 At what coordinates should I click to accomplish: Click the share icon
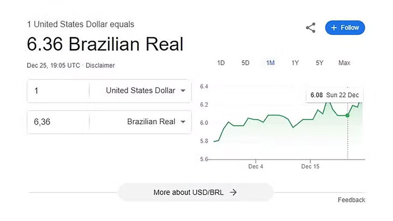point(310,28)
